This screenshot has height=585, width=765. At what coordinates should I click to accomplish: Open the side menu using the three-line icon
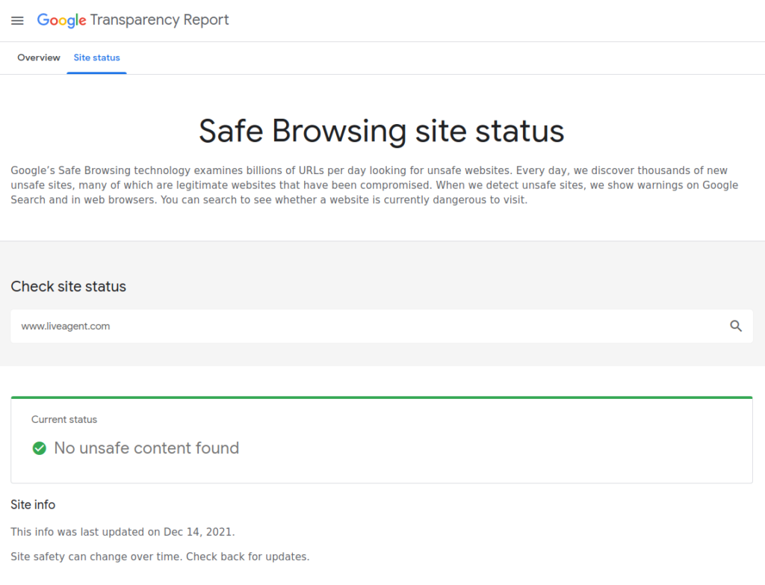(17, 20)
